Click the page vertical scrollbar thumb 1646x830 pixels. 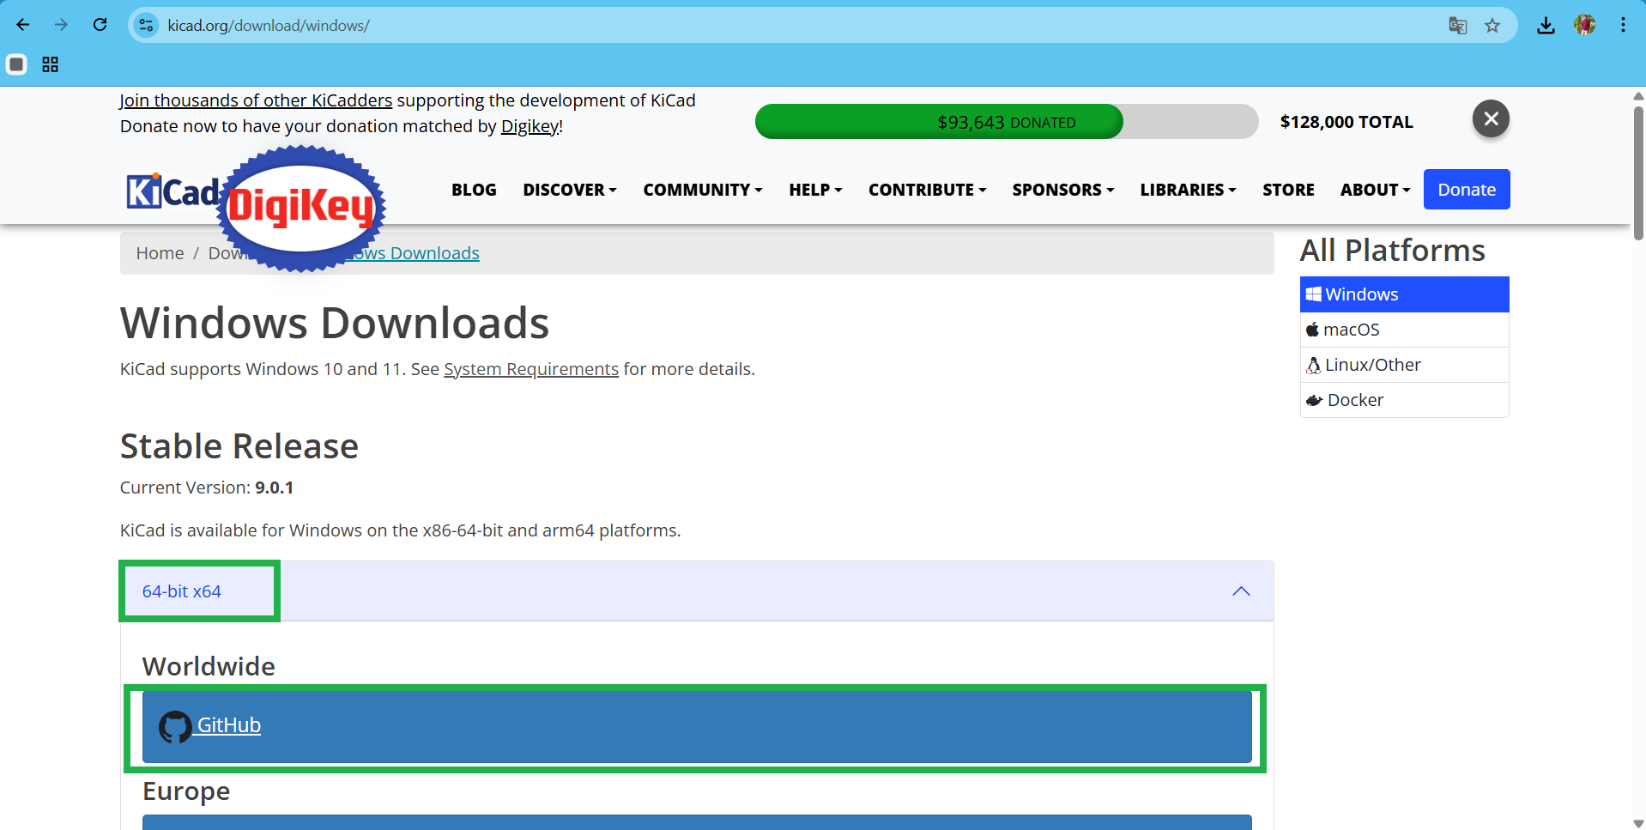pyautogui.click(x=1638, y=172)
